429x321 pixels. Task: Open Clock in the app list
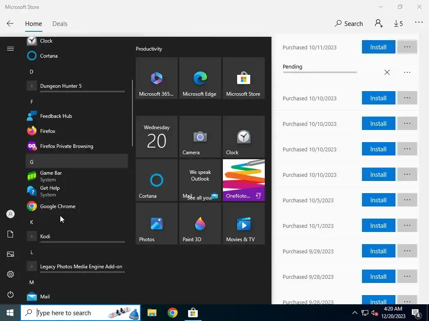pos(77,41)
